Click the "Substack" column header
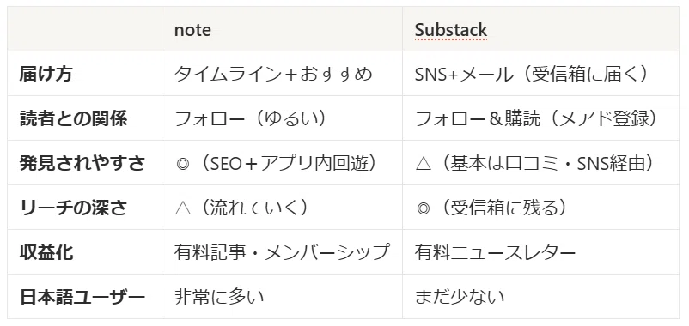 tap(540, 29)
